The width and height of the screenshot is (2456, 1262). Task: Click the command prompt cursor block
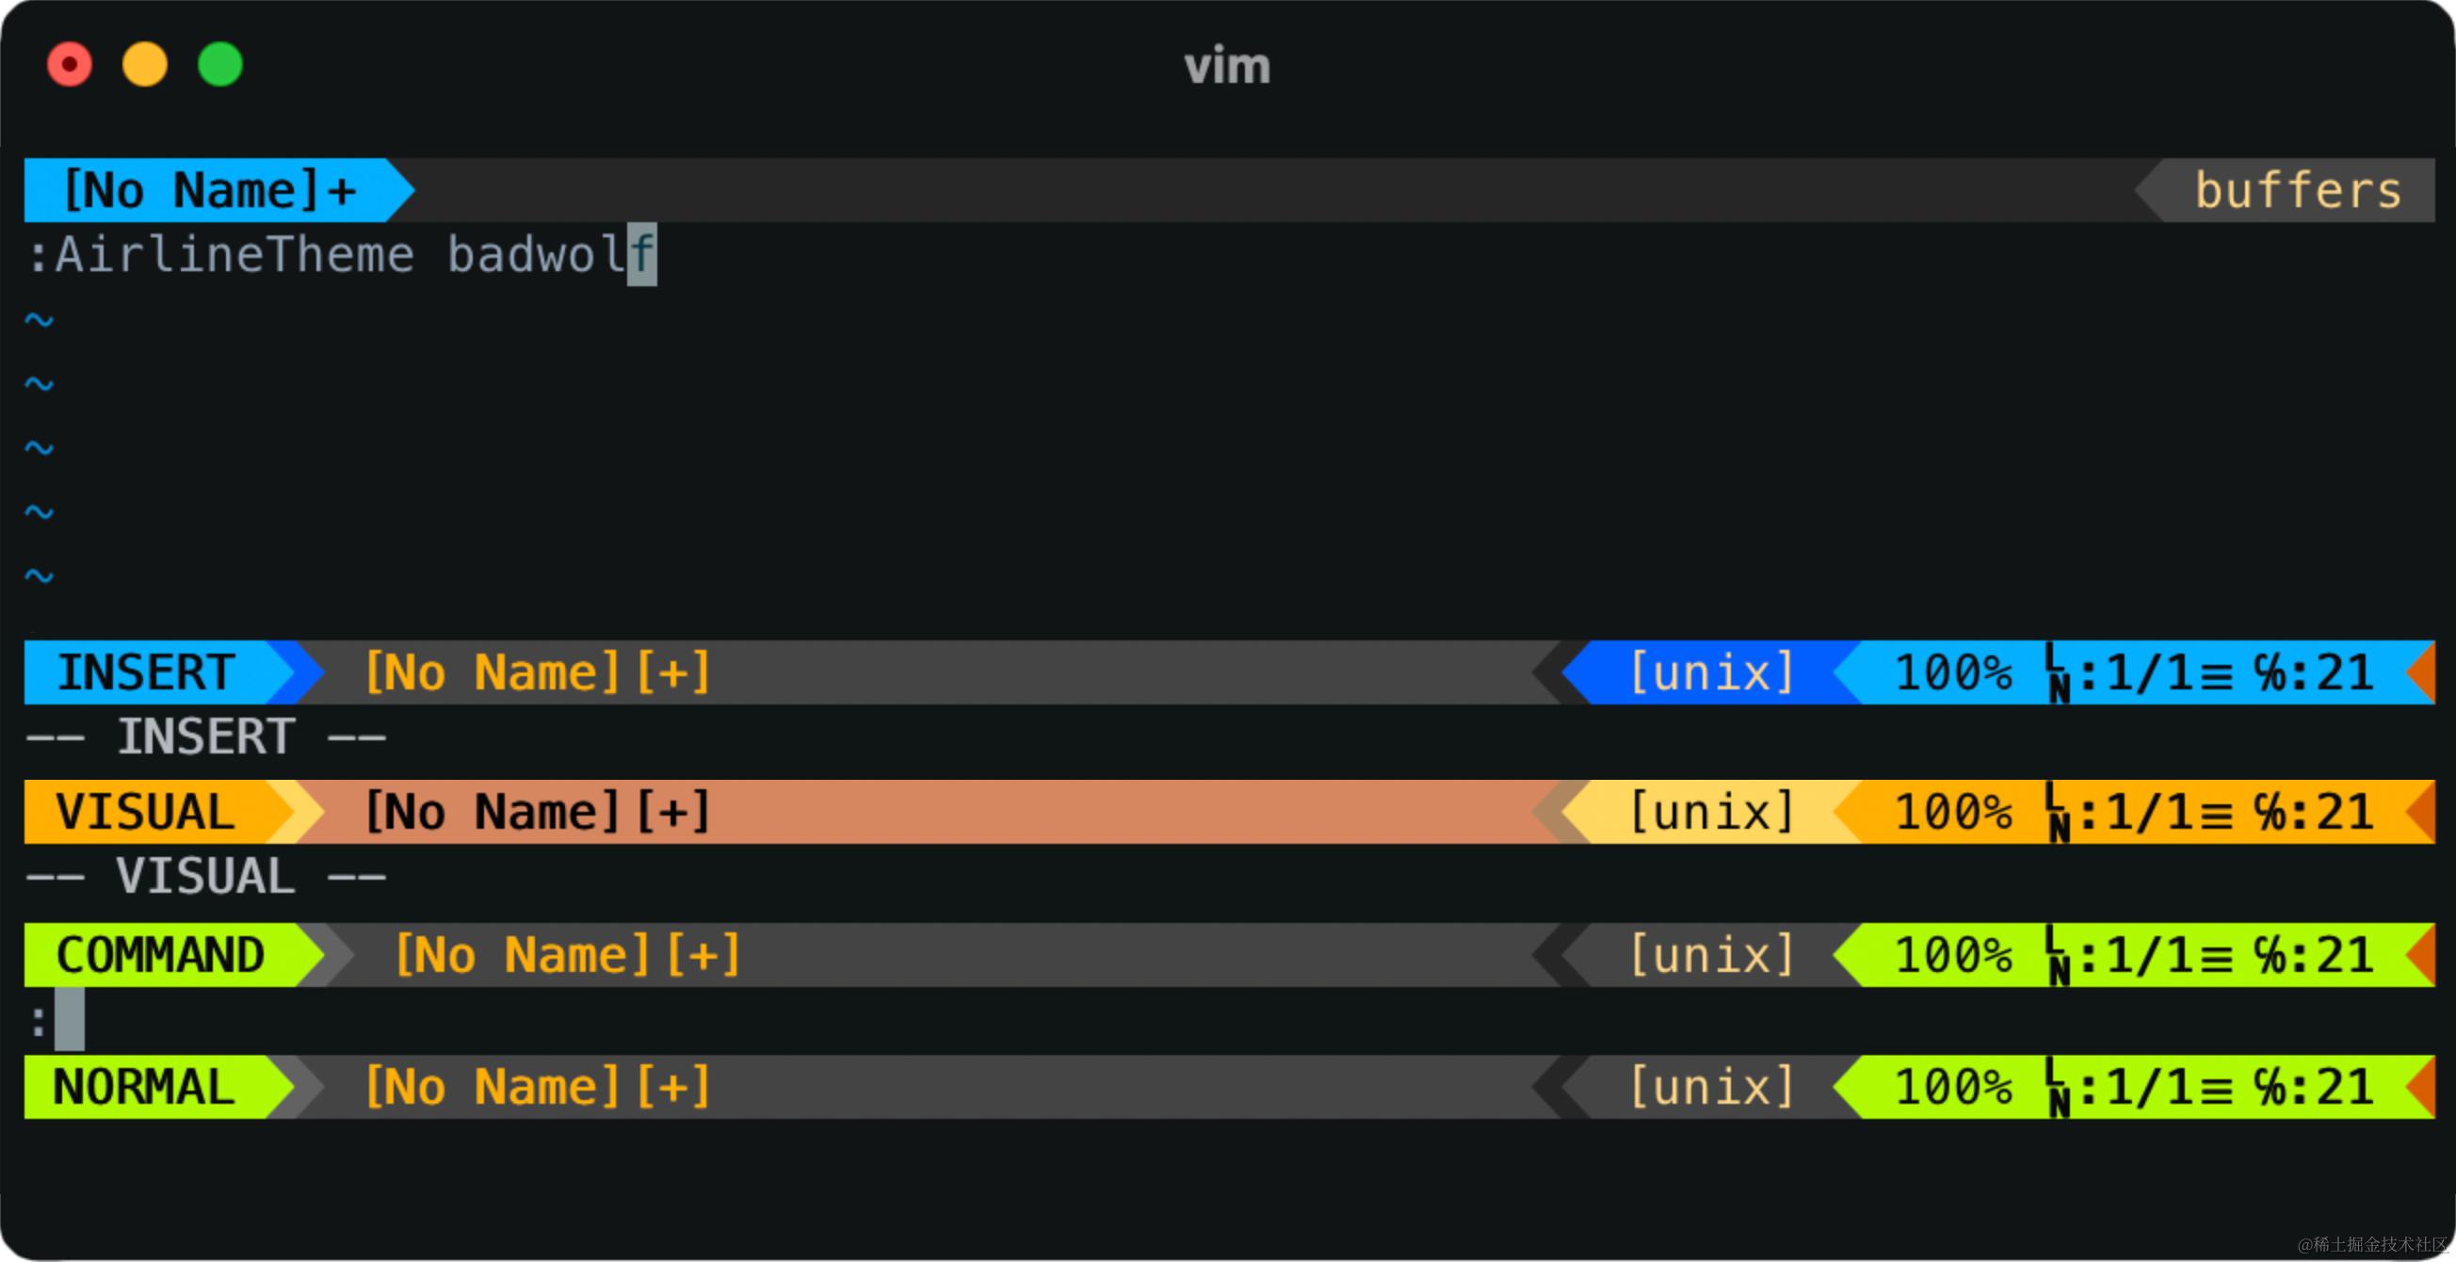click(70, 1019)
